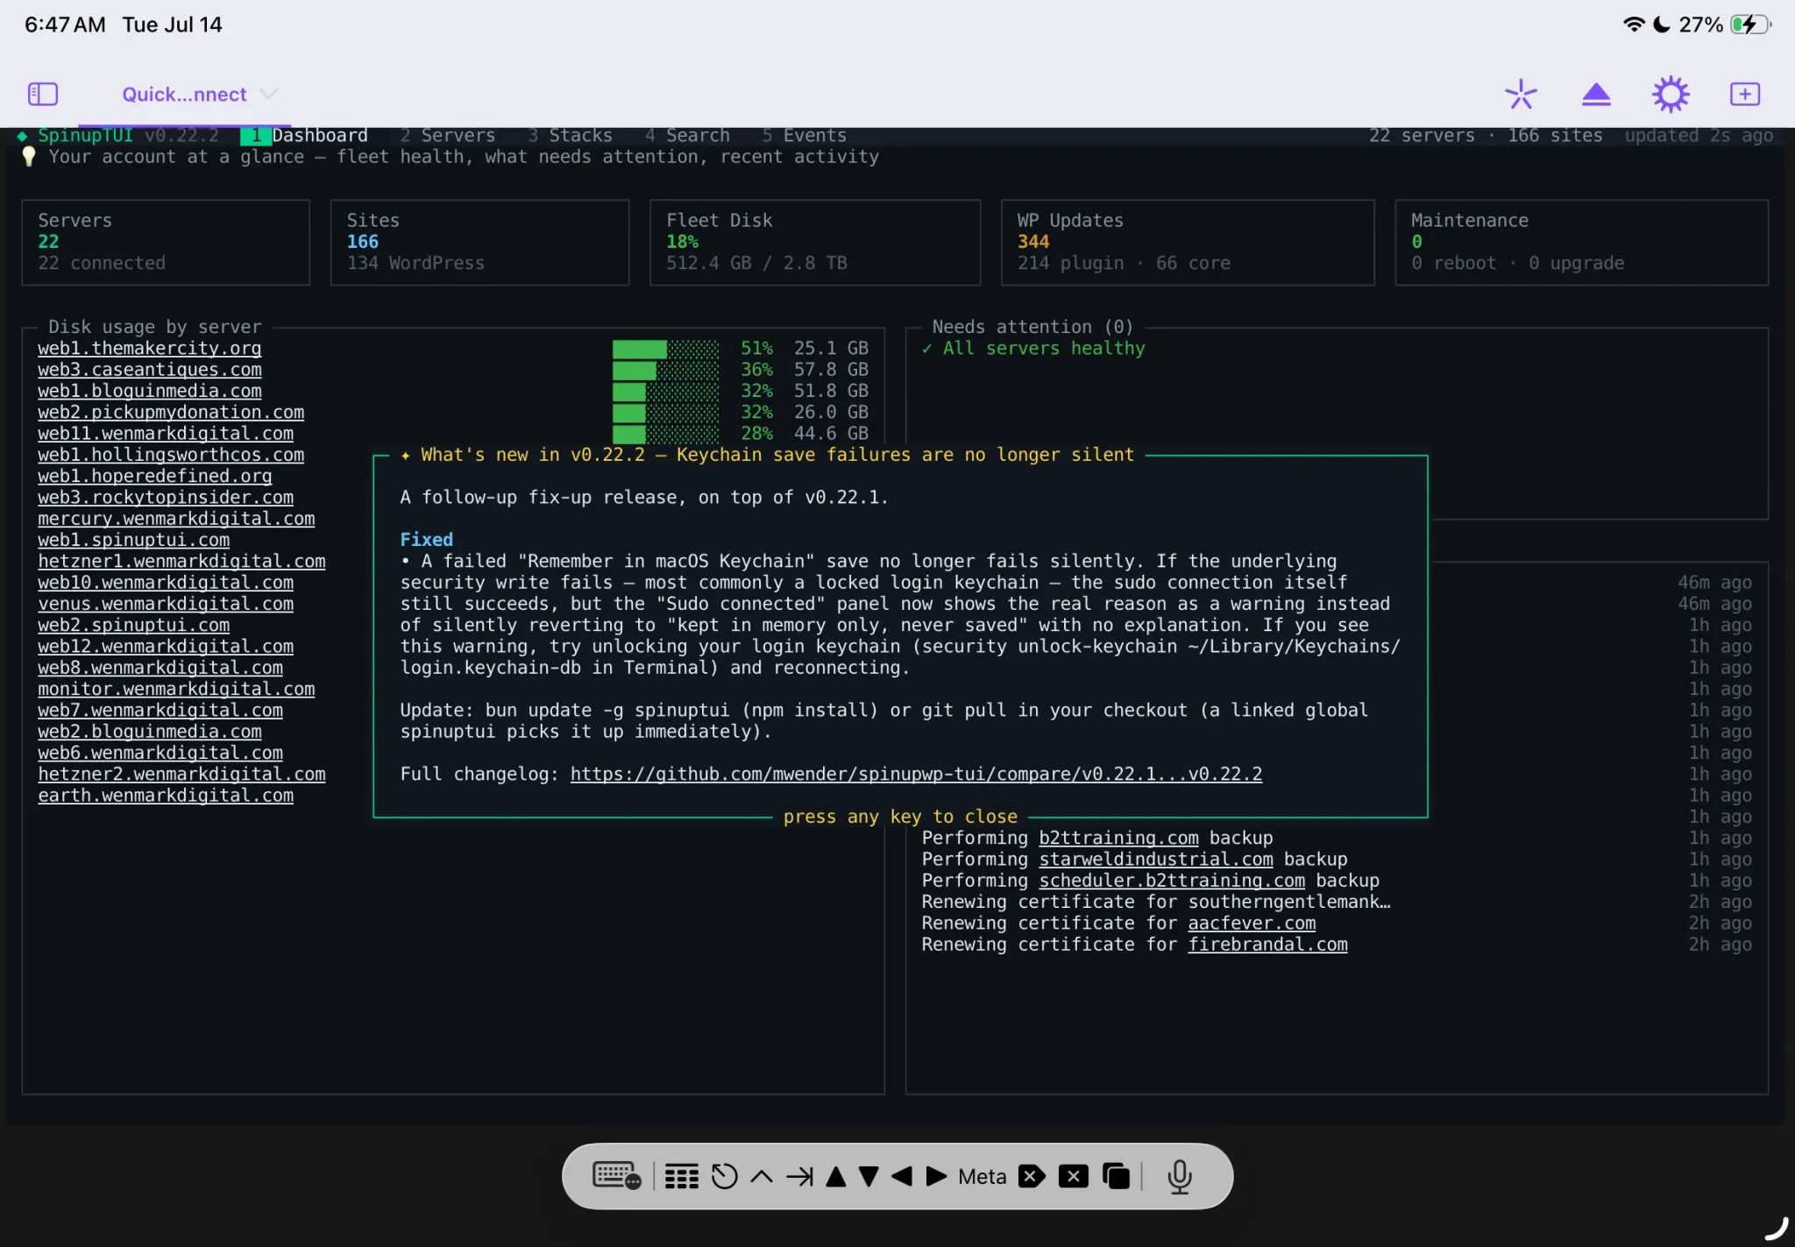Switch to the Search tab
The height and width of the screenshot is (1247, 1795).
coord(687,135)
